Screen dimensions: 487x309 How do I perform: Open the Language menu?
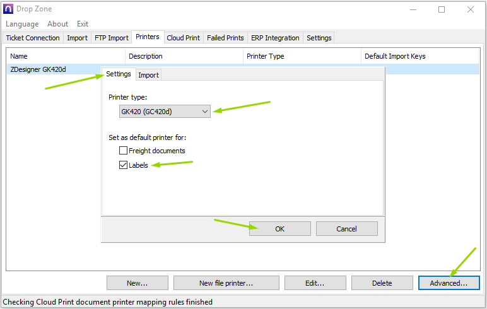tap(22, 24)
